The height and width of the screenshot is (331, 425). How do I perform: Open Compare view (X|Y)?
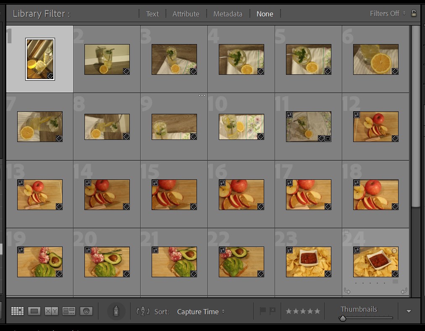(x=51, y=311)
